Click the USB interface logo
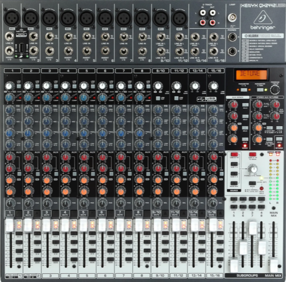 coord(207,99)
